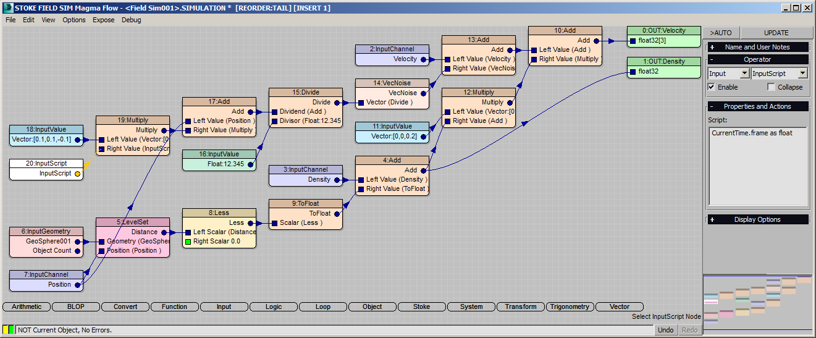Click the Less output socket of node 8
This screenshot has height=338, width=816.
pos(250,223)
